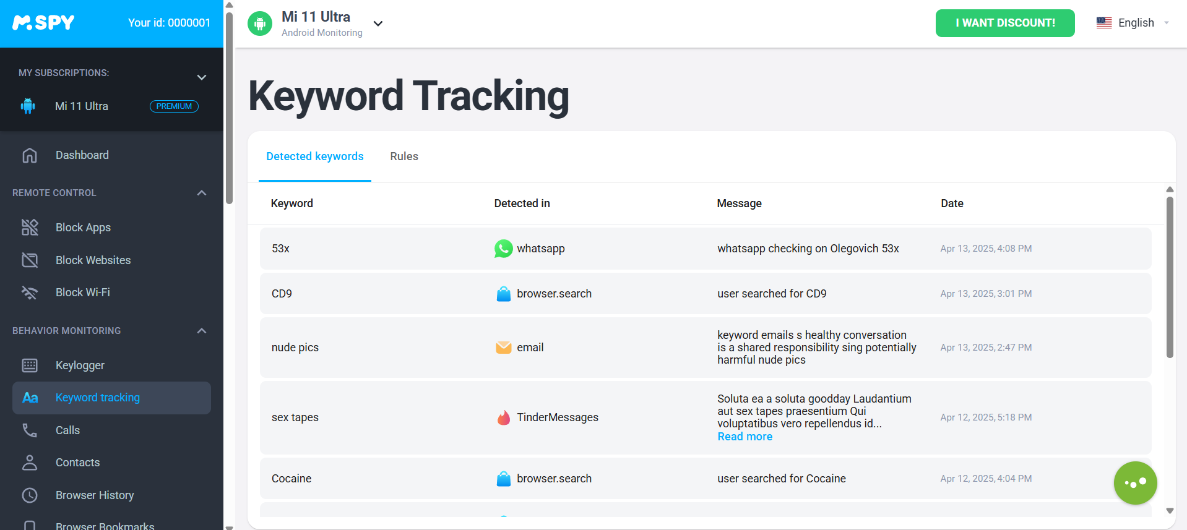Click the CD9 keyword cell
1187x530 pixels.
(282, 294)
